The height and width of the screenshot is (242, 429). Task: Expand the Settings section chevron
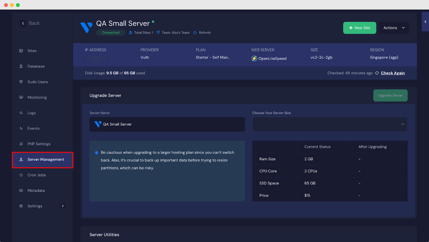tap(63, 206)
